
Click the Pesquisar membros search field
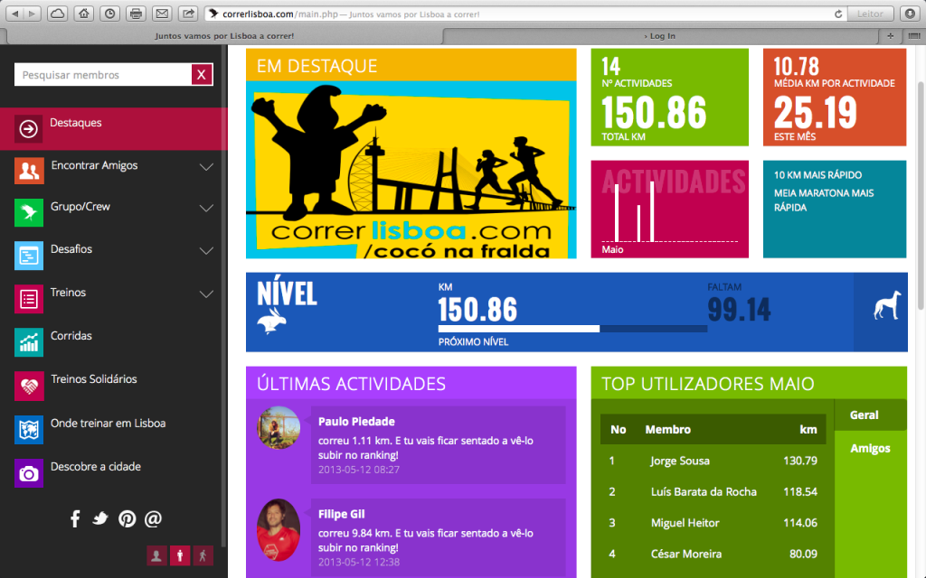click(x=102, y=75)
